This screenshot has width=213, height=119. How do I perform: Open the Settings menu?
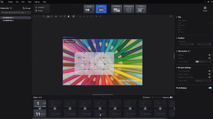coord(37,2)
